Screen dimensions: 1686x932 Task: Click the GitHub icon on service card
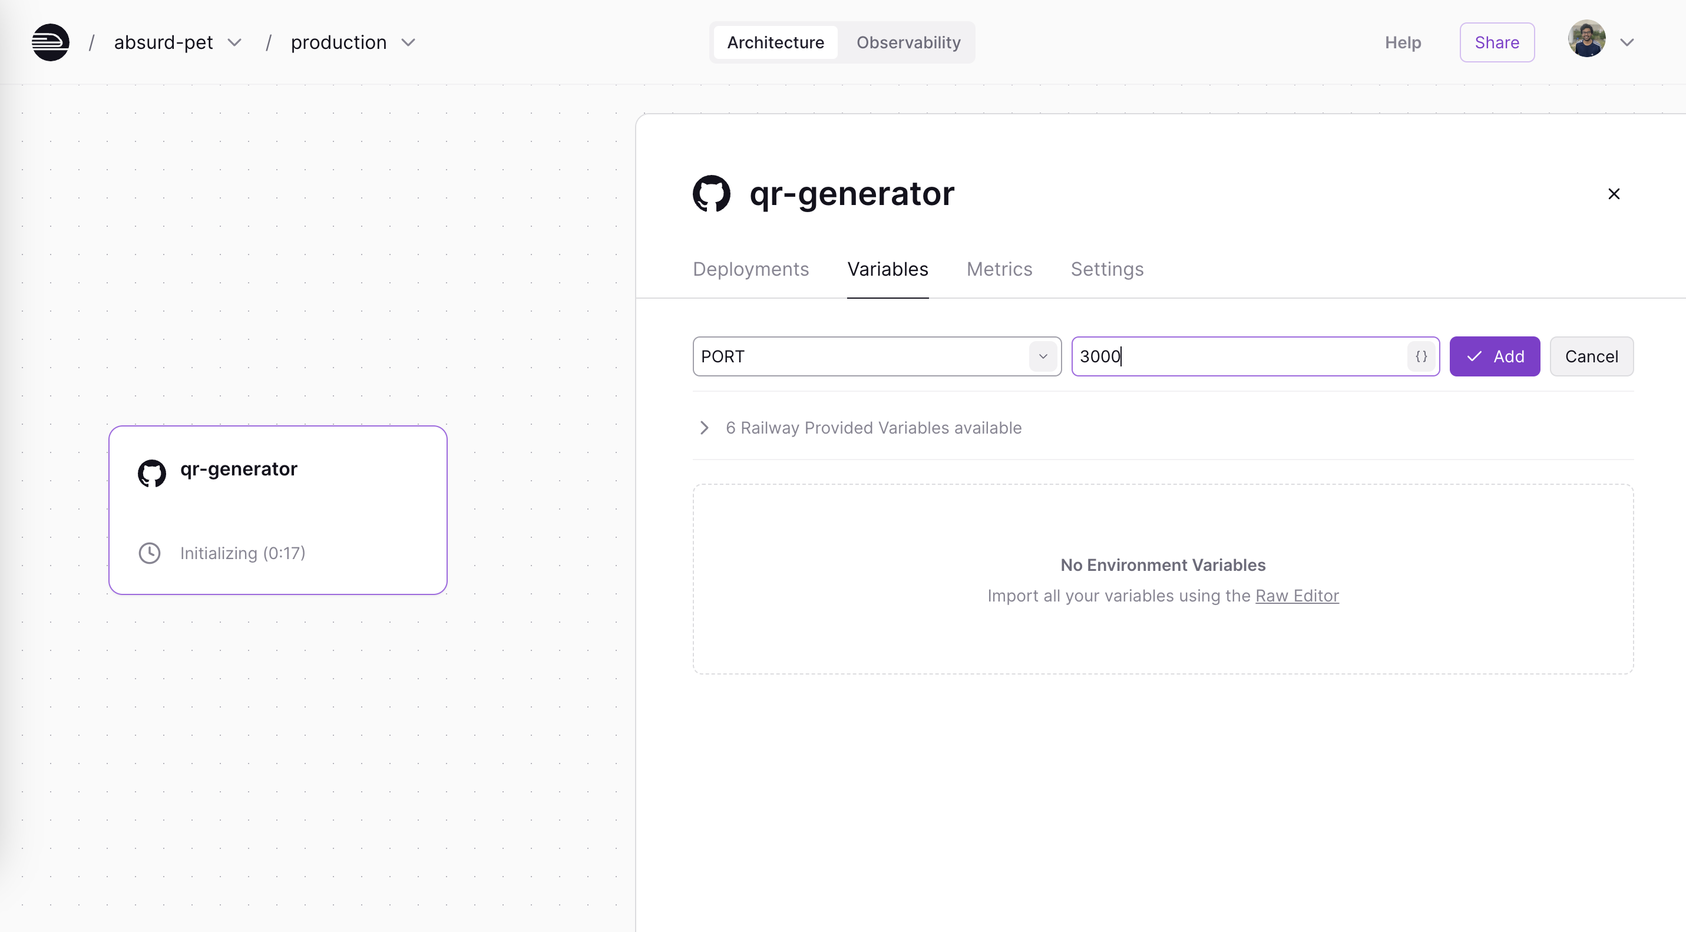tap(152, 472)
